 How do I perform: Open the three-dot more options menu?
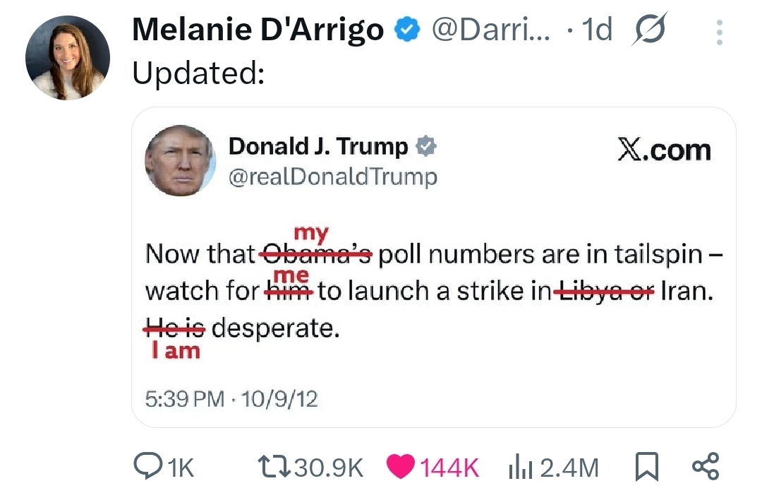click(x=720, y=32)
